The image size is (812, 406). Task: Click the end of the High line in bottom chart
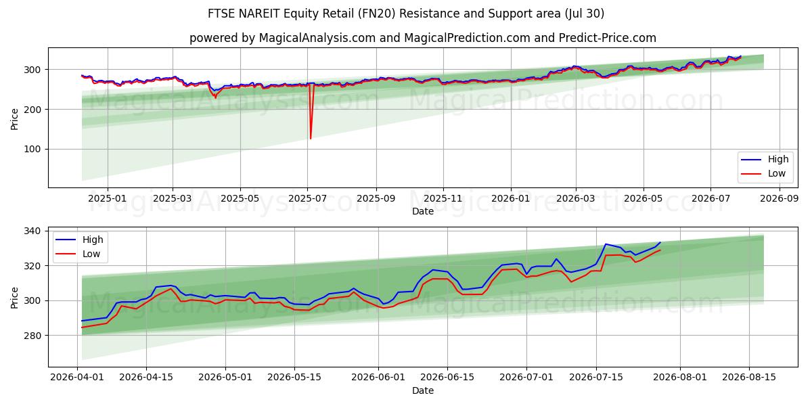coord(660,242)
